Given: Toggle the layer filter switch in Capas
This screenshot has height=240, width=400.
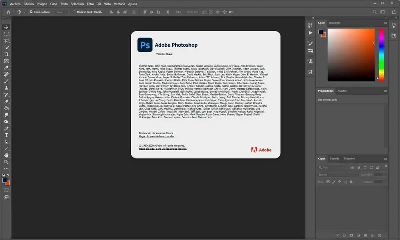Looking at the screenshot, I should (x=386, y=166).
